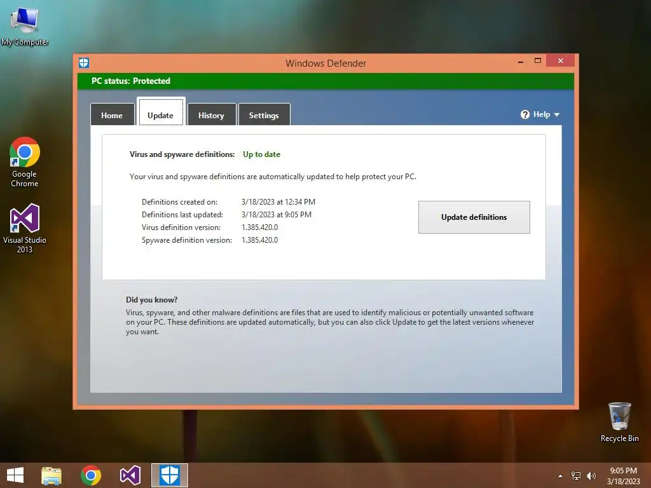Open Google Chrome desktop shortcut
This screenshot has width=651, height=488.
[x=25, y=162]
